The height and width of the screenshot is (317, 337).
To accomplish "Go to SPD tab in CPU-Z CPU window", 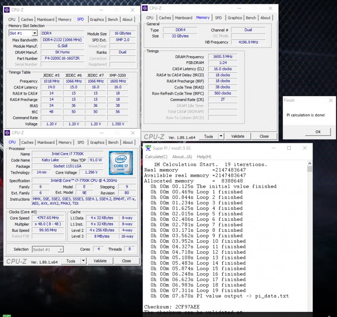I will [x=81, y=143].
